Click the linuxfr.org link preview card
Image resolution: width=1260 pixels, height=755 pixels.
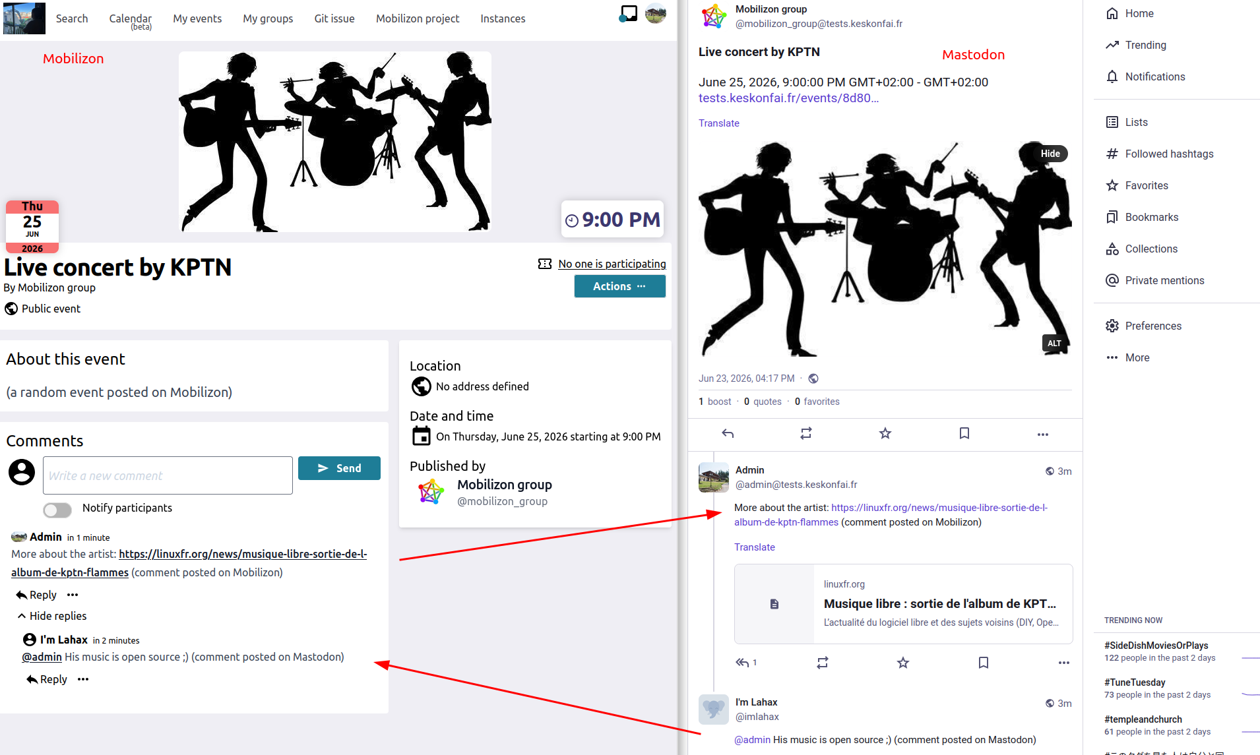903,603
